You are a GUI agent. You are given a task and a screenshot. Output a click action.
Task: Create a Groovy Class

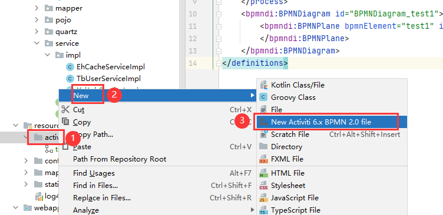click(x=332, y=97)
